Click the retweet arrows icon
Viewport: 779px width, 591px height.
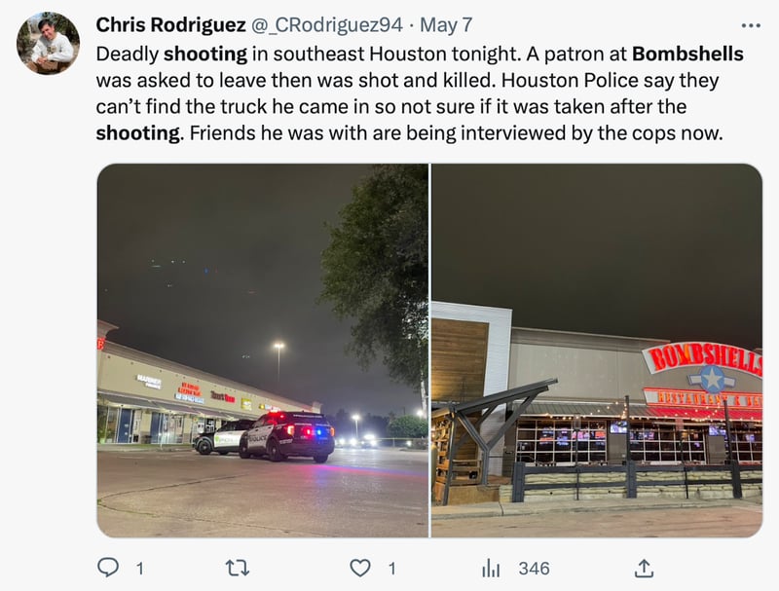(x=237, y=568)
